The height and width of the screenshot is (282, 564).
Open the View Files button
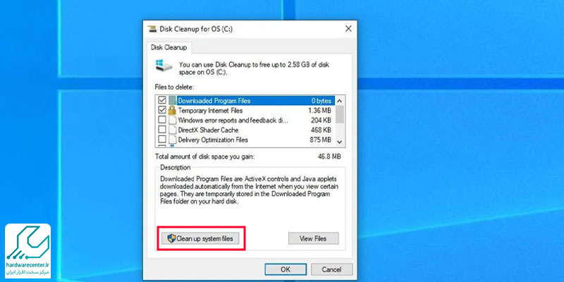point(313,238)
